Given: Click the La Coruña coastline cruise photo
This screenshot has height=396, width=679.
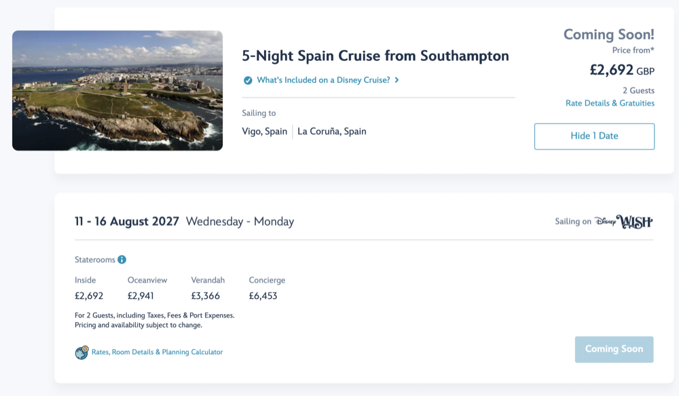Looking at the screenshot, I should click(x=117, y=90).
